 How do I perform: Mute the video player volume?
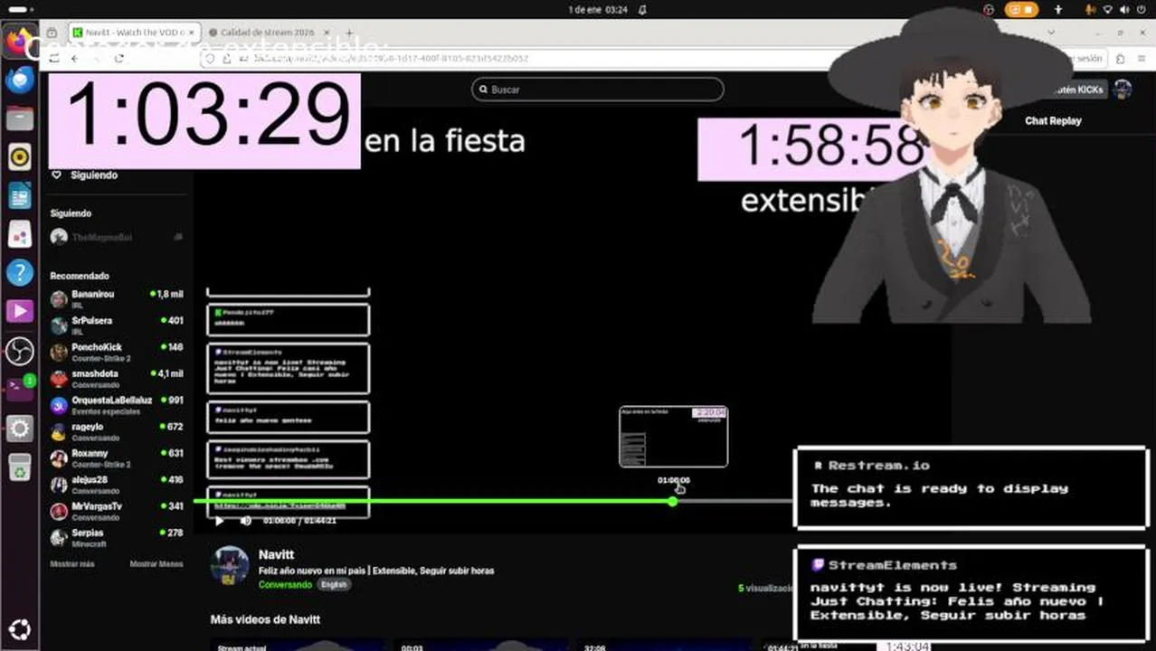tap(245, 521)
